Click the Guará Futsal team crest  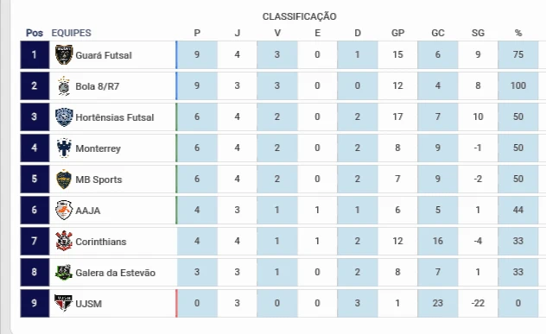(x=64, y=54)
